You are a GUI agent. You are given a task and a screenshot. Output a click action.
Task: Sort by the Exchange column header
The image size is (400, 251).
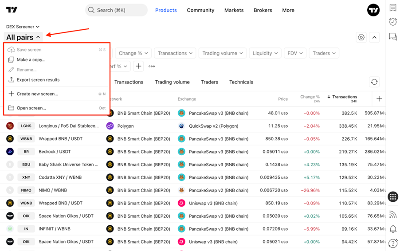pos(187,99)
